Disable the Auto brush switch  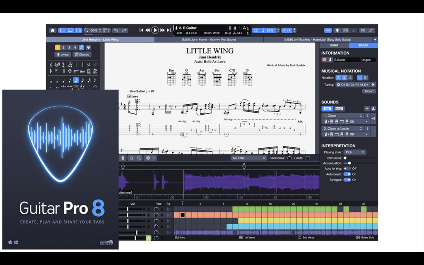click(x=347, y=174)
